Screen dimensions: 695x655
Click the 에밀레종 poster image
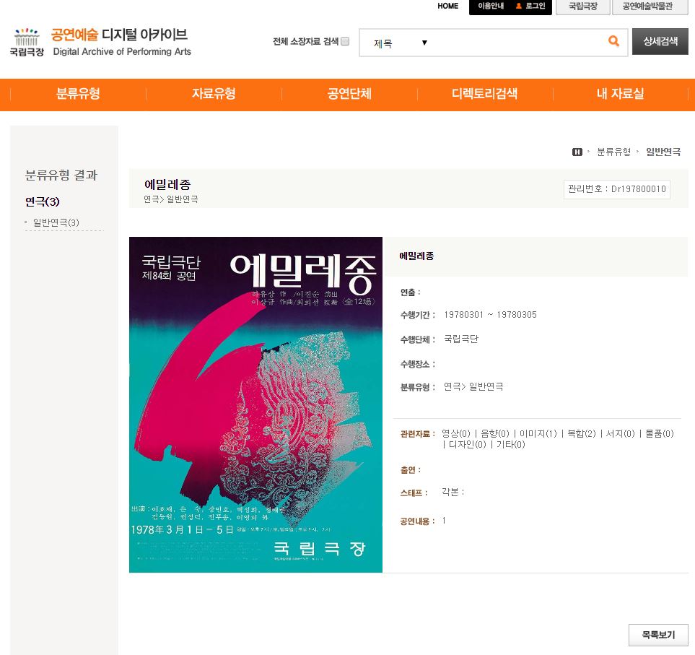tap(255, 404)
